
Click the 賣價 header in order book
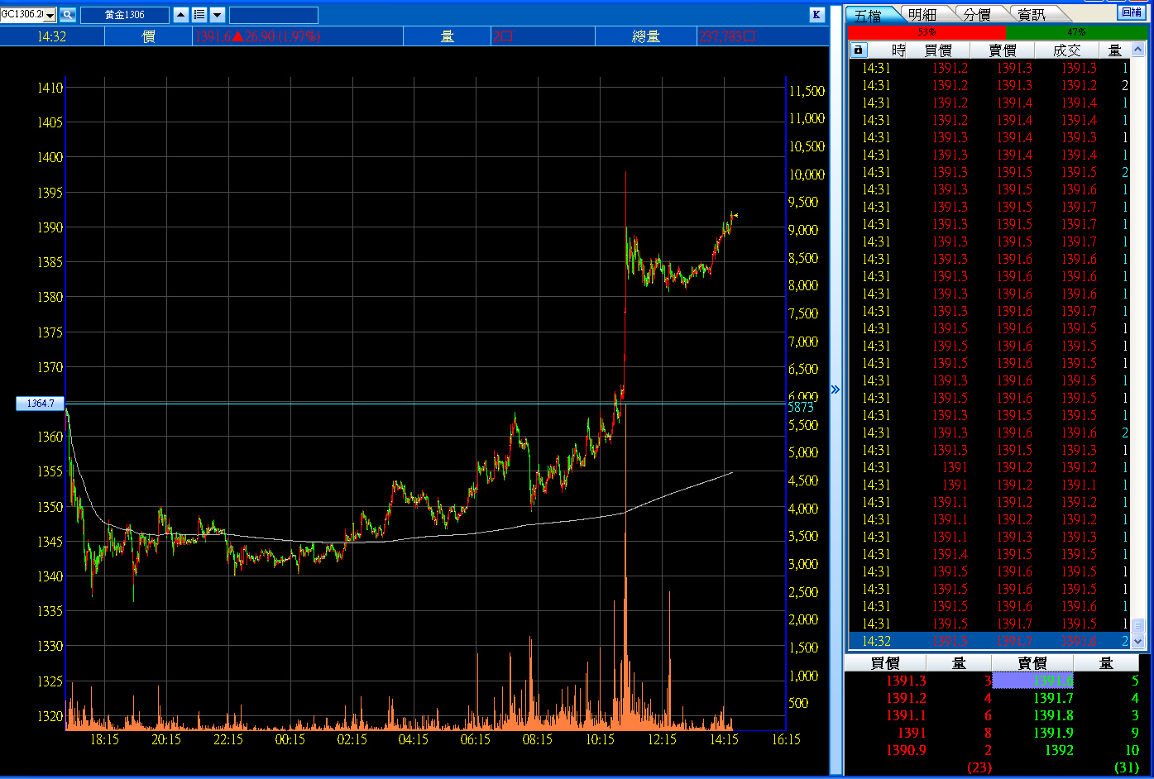(x=1032, y=663)
